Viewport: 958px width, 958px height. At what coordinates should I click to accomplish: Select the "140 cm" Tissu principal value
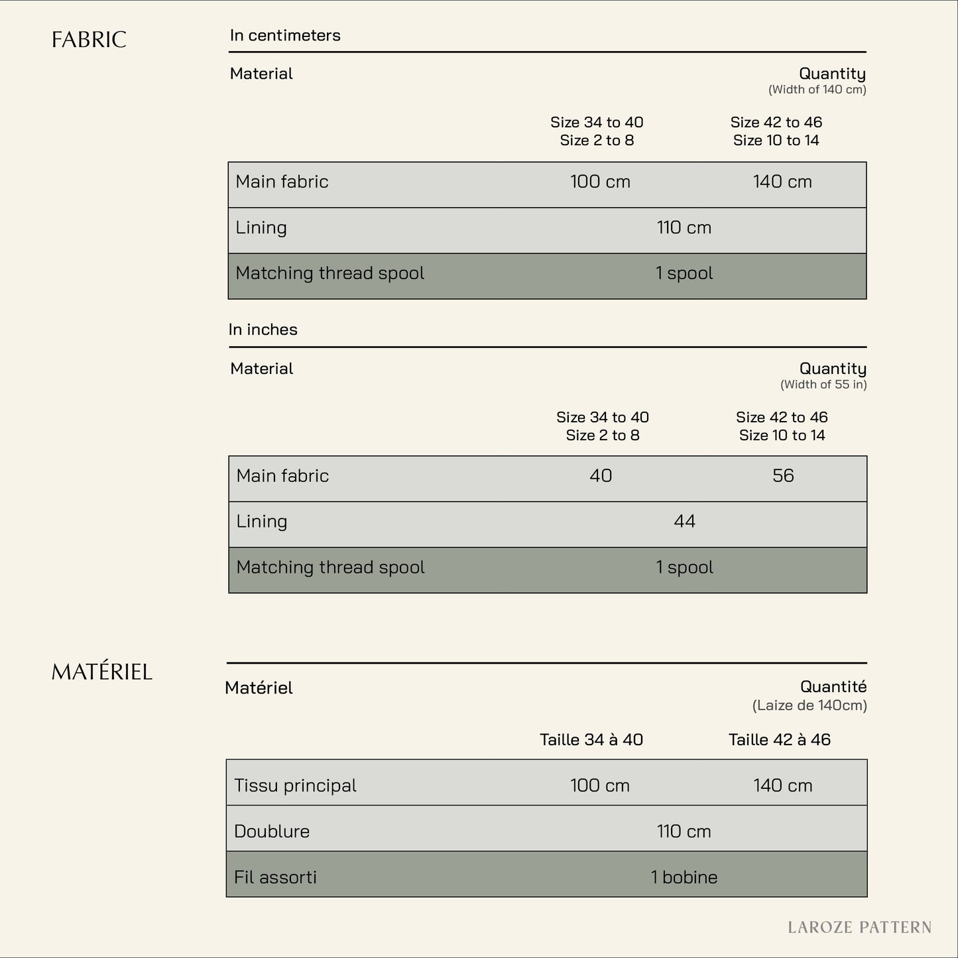click(782, 786)
